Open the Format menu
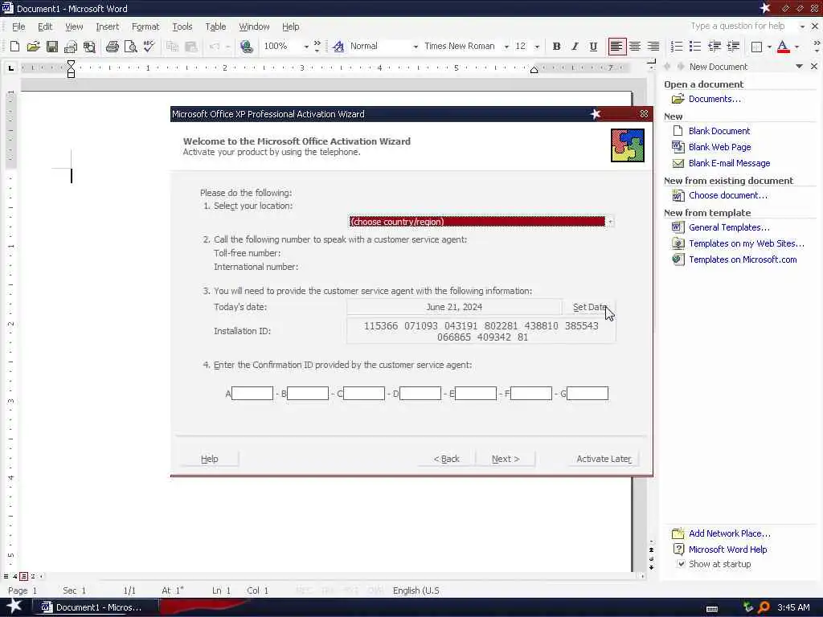The image size is (823, 617). click(x=145, y=27)
